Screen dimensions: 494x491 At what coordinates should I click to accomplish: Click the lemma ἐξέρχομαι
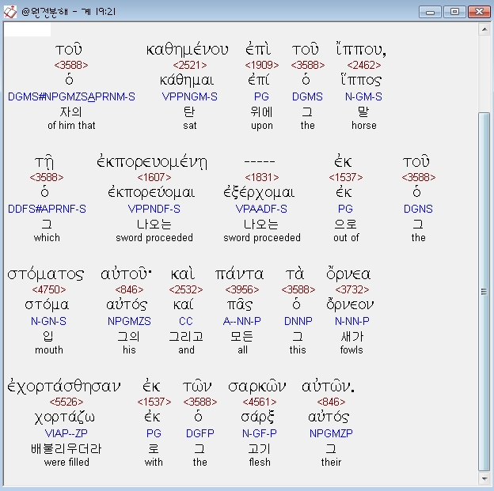point(259,193)
